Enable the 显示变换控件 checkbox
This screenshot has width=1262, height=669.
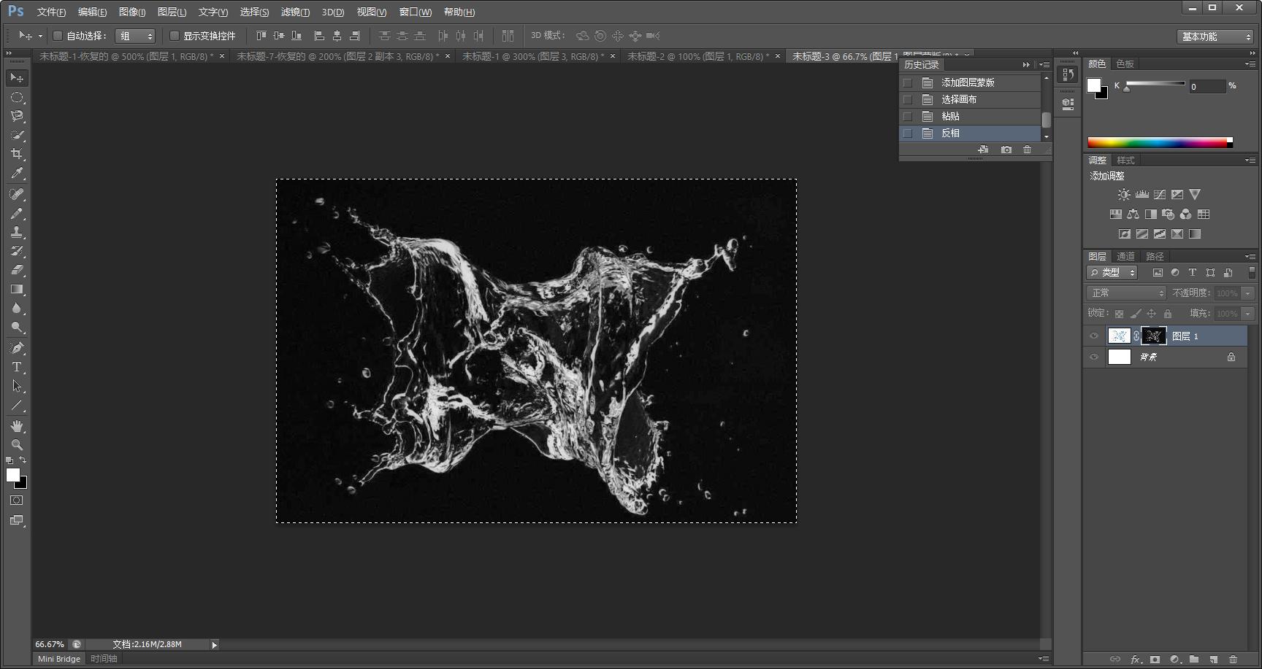pyautogui.click(x=175, y=36)
